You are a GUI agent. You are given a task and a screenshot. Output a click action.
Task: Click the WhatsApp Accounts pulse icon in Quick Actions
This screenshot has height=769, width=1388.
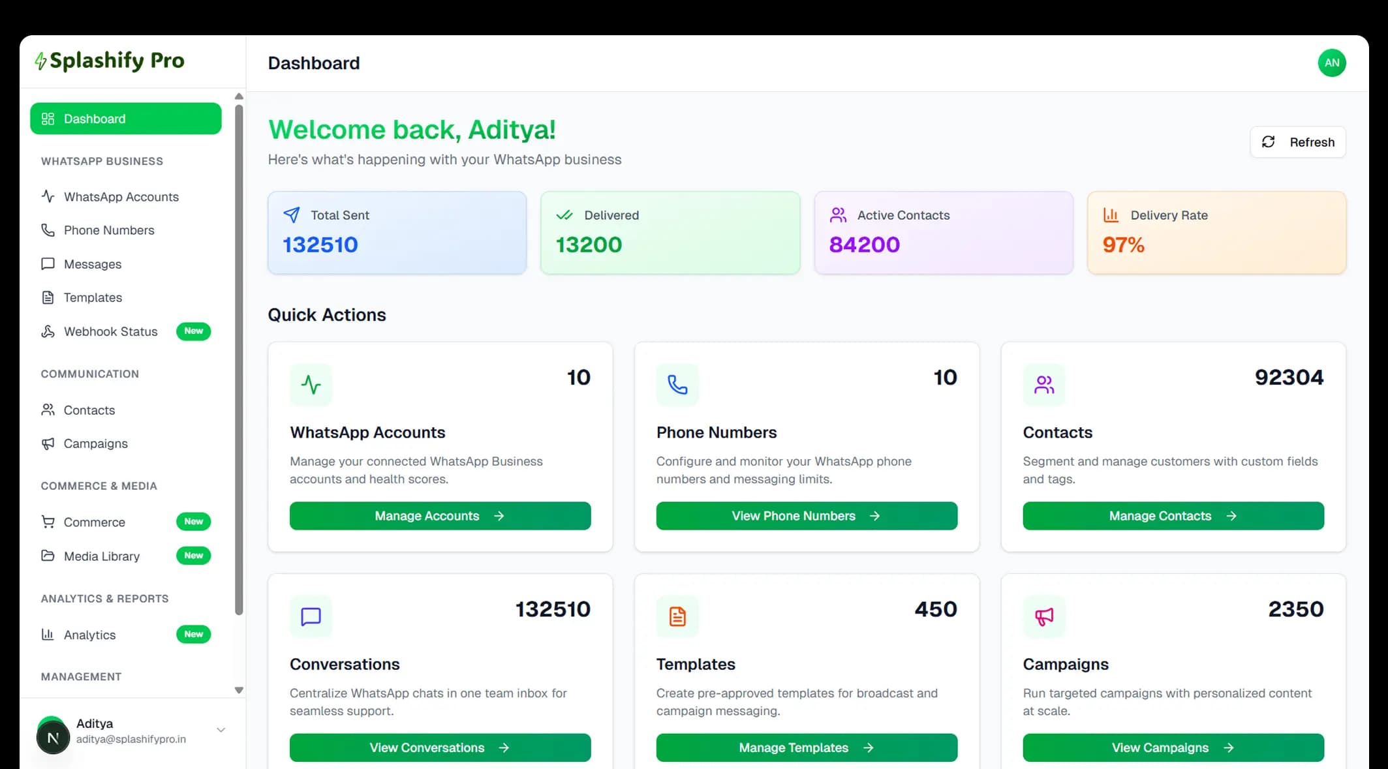point(311,385)
